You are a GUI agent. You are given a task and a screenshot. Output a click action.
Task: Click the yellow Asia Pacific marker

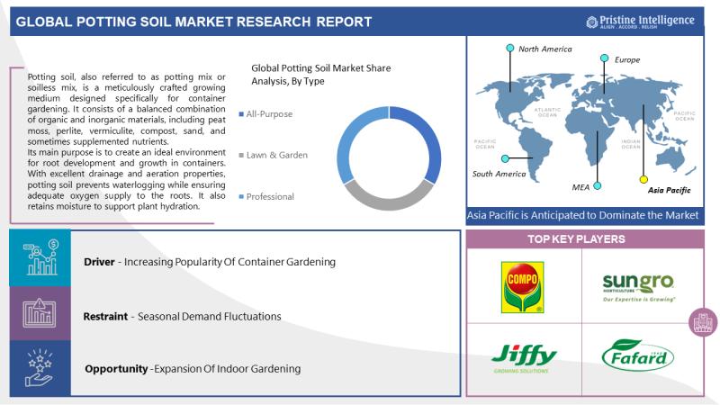(643, 179)
